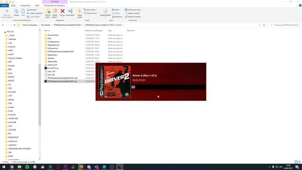Click Editar in the ribbon
This screenshot has width=302, height=170.
point(116,13)
